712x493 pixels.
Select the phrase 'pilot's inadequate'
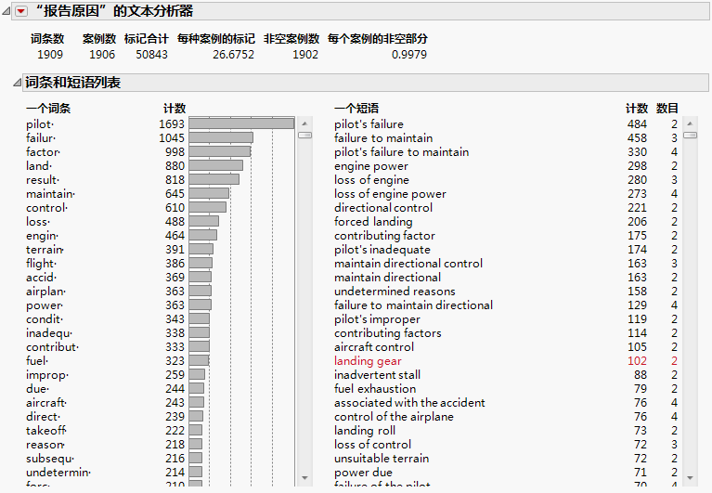(x=382, y=250)
